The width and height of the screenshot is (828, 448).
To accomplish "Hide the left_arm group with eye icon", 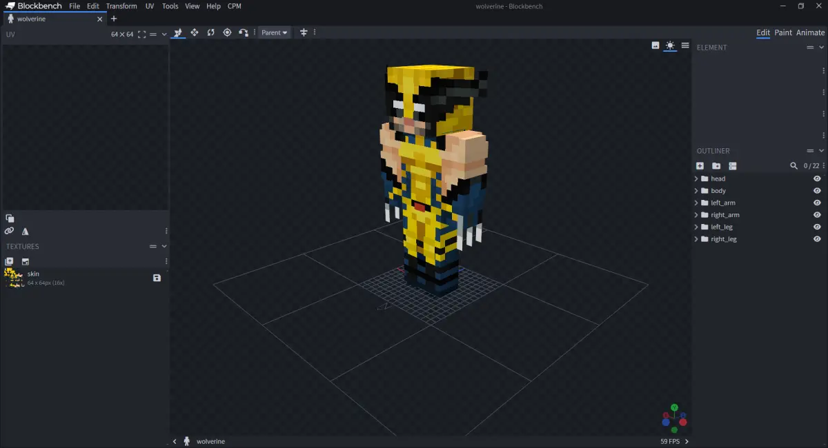I will tap(817, 203).
